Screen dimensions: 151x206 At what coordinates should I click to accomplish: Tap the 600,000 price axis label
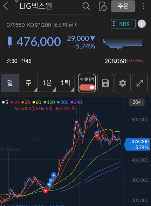pyautogui.click(x=140, y=120)
